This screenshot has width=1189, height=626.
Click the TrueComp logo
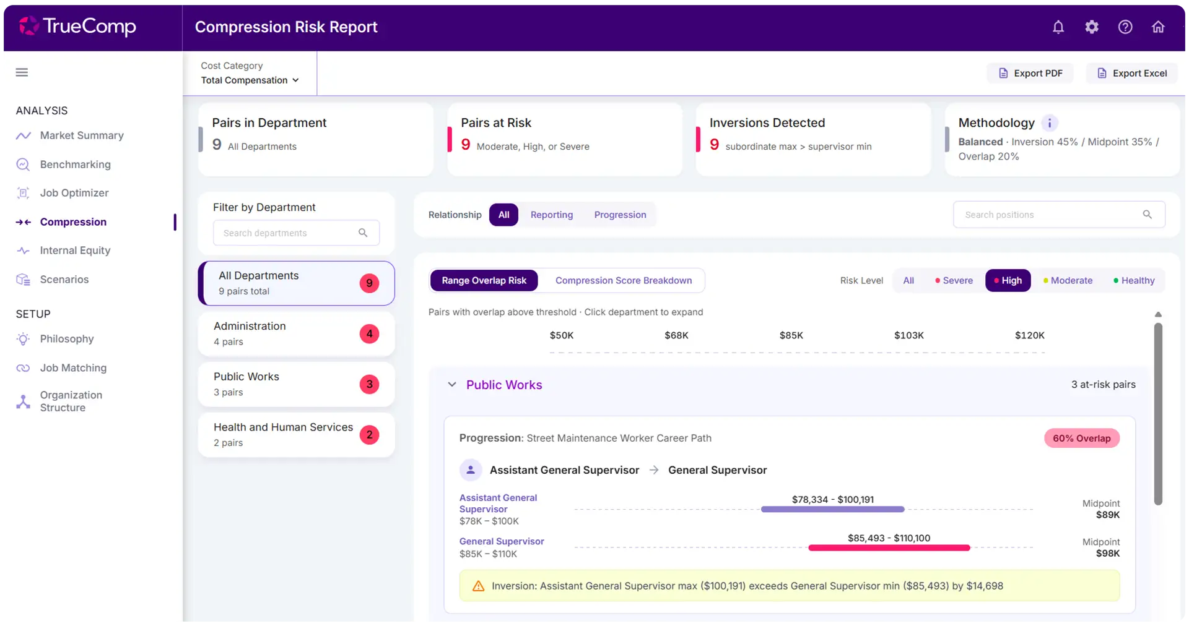[77, 26]
